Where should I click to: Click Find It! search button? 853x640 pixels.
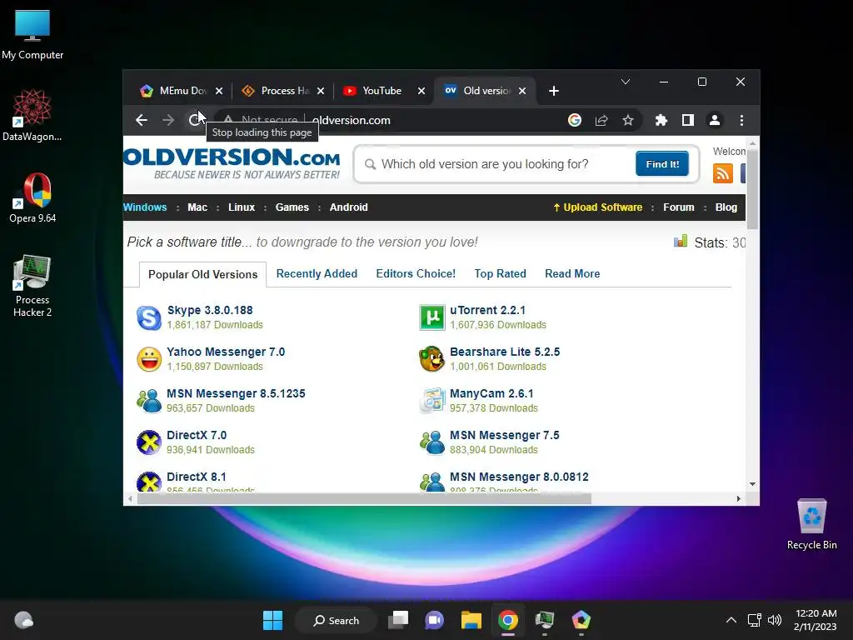tap(662, 164)
